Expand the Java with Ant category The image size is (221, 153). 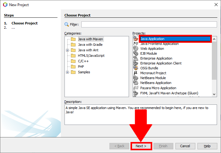tap(67, 50)
